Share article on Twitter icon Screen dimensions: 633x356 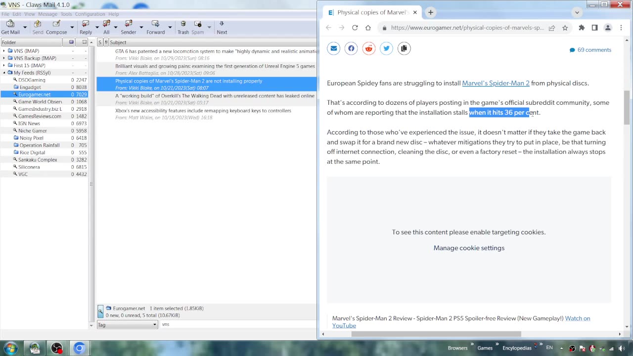(x=386, y=48)
